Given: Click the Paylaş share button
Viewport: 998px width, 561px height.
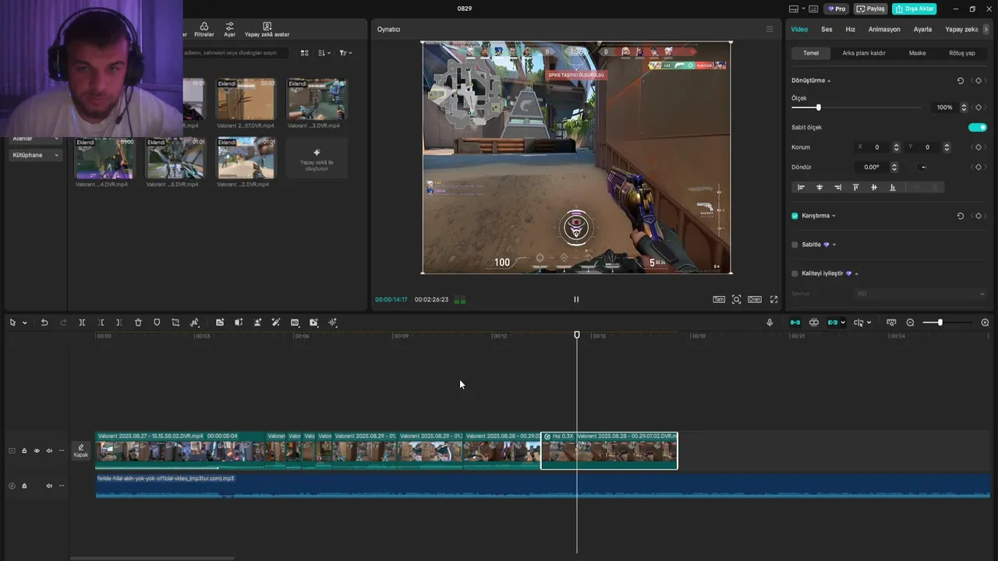Looking at the screenshot, I should point(871,9).
